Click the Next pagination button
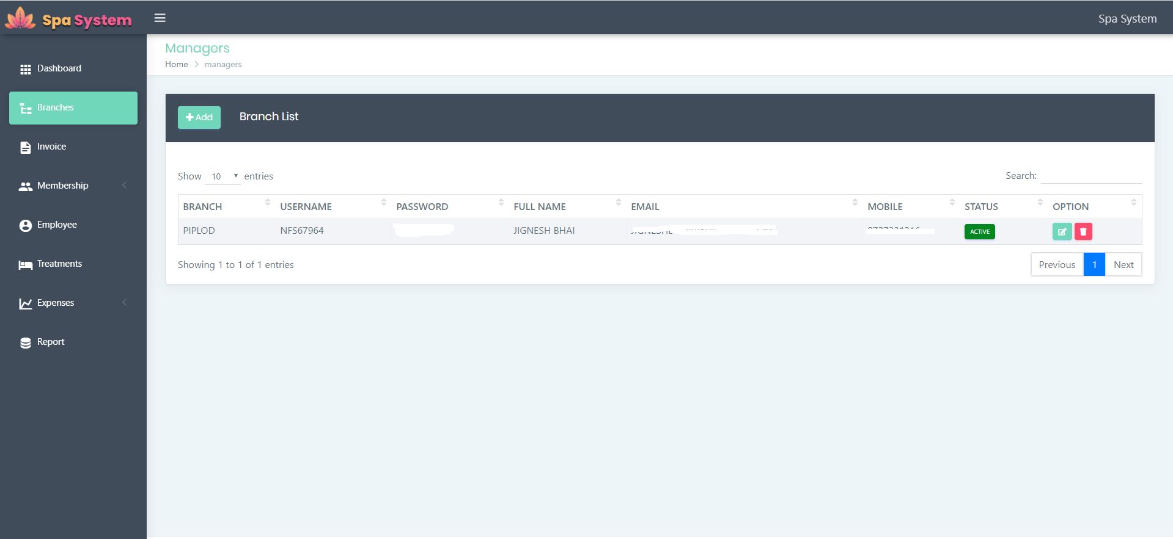1173x539 pixels. click(1123, 264)
